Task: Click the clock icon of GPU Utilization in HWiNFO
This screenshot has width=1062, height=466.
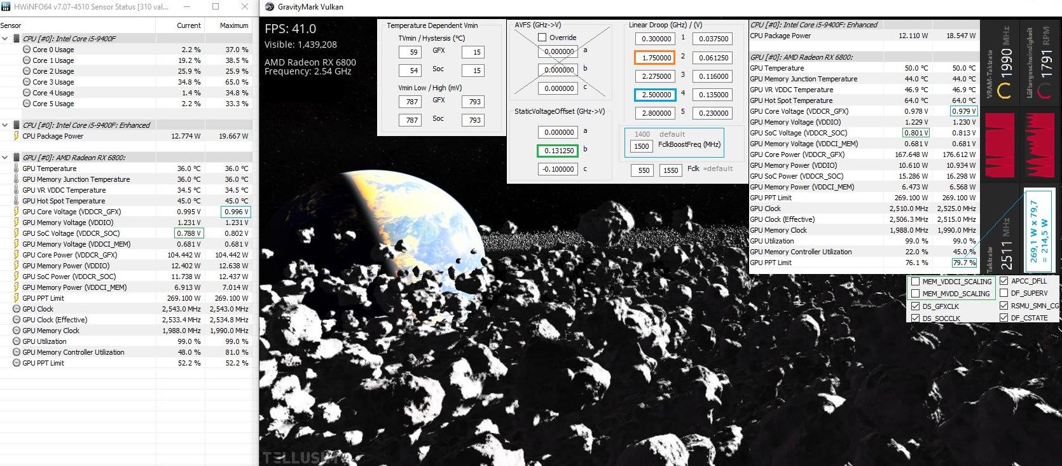Action: tap(17, 341)
